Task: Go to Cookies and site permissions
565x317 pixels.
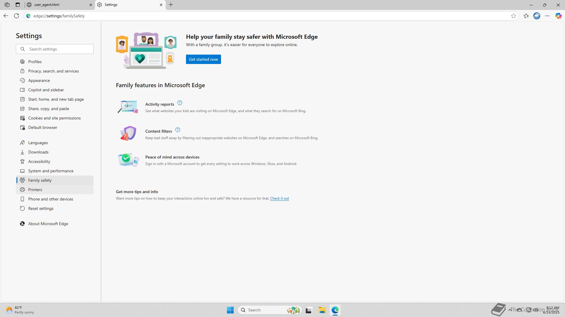Action: pyautogui.click(x=54, y=118)
